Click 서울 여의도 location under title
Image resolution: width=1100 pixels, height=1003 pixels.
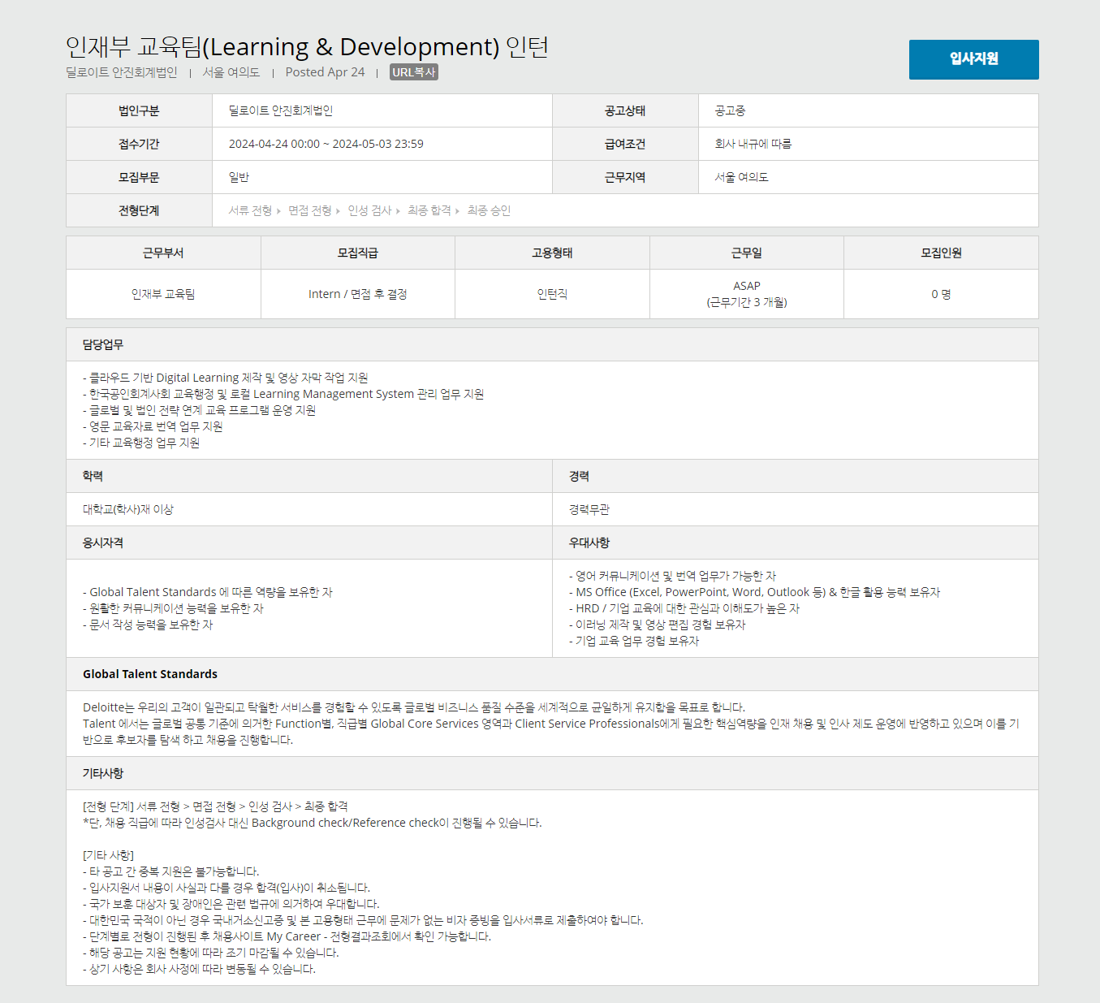(231, 72)
